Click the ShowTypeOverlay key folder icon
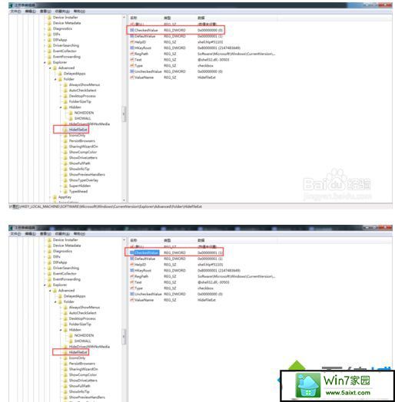 (x=65, y=180)
